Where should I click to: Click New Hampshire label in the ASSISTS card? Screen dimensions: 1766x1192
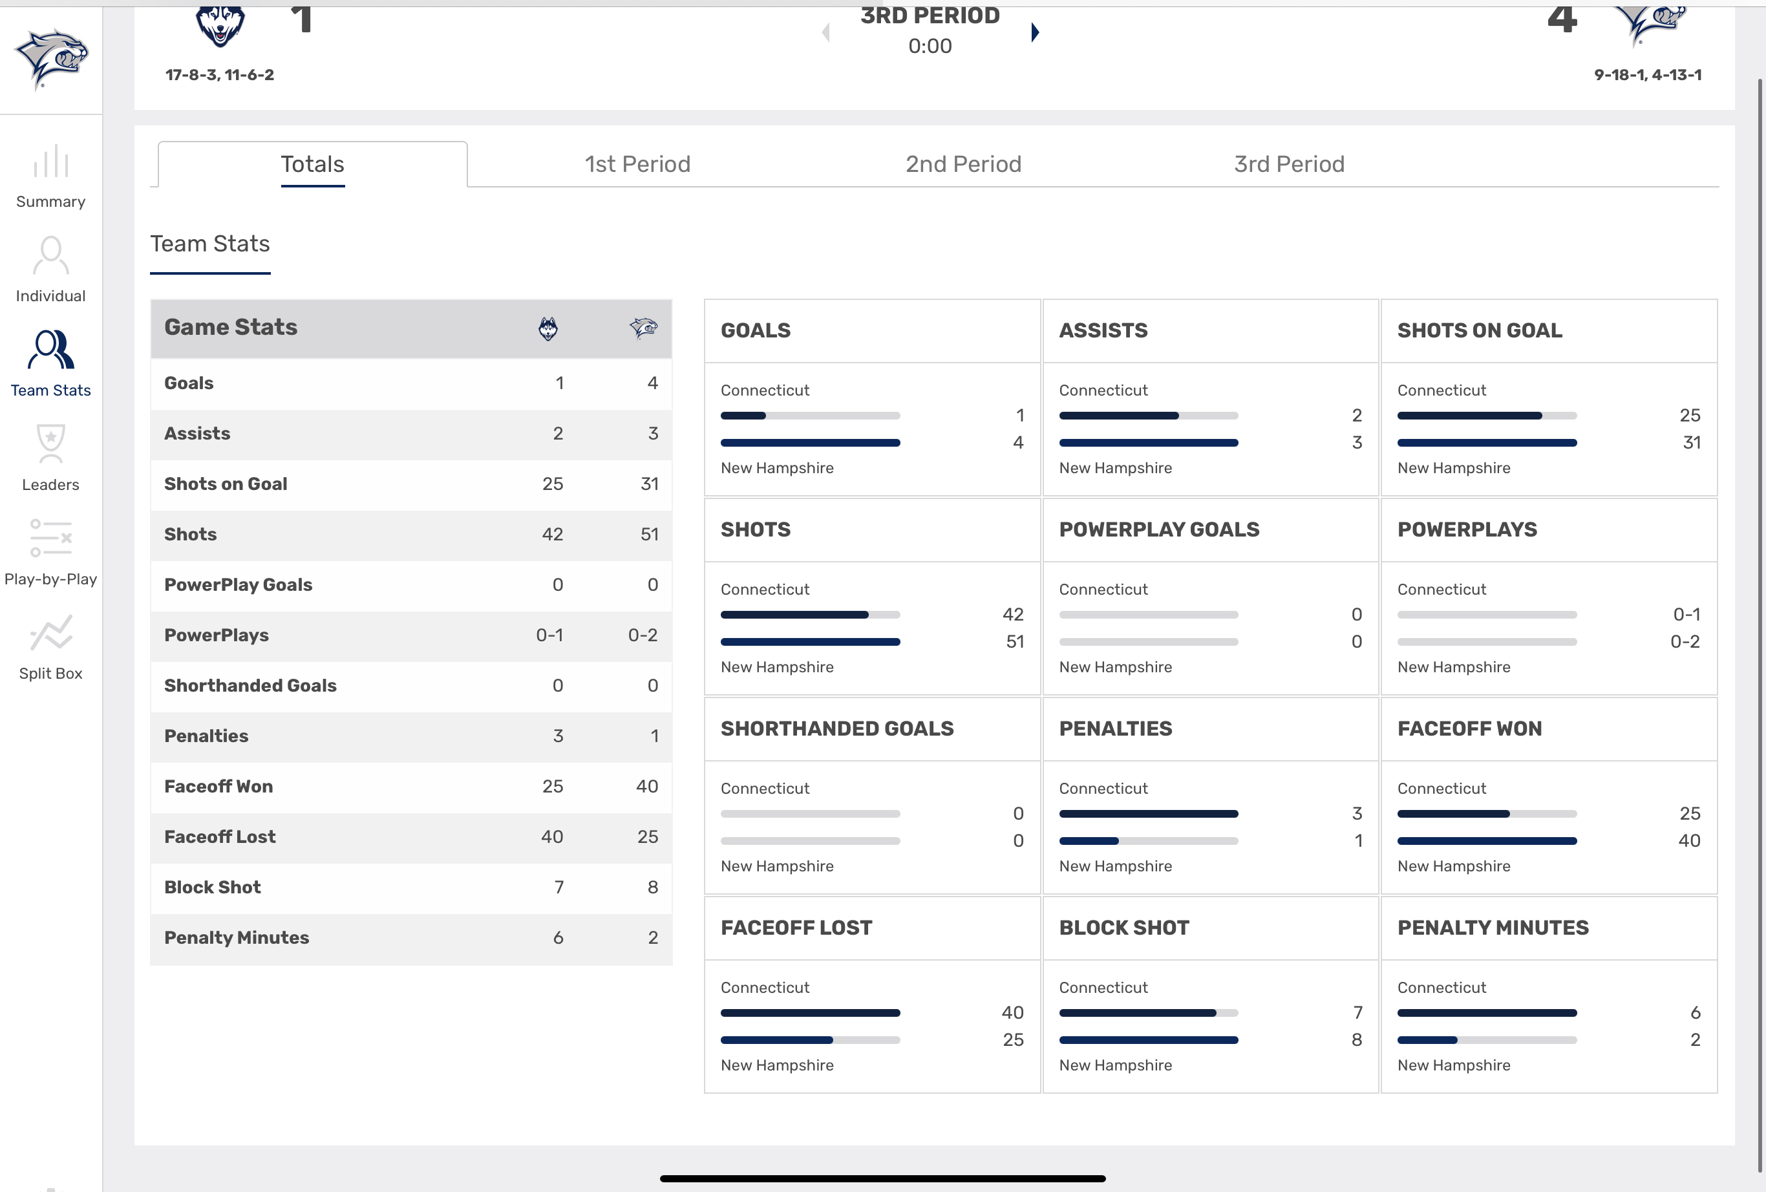(x=1115, y=468)
